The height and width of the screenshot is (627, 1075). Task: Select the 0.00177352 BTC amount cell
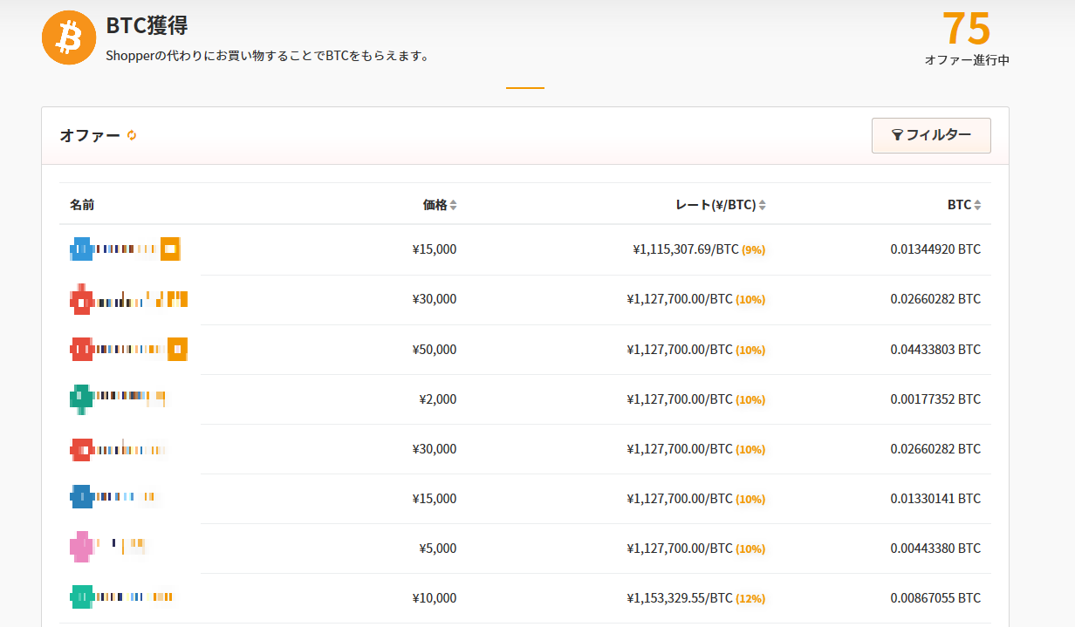click(x=935, y=399)
